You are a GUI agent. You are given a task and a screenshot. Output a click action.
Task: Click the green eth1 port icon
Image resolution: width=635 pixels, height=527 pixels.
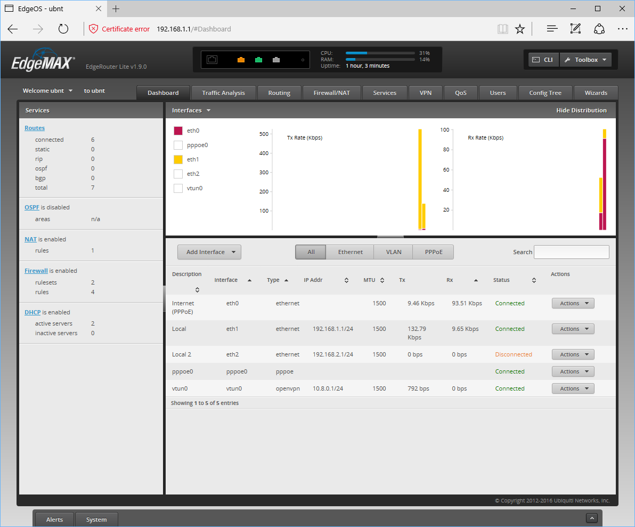tap(258, 60)
